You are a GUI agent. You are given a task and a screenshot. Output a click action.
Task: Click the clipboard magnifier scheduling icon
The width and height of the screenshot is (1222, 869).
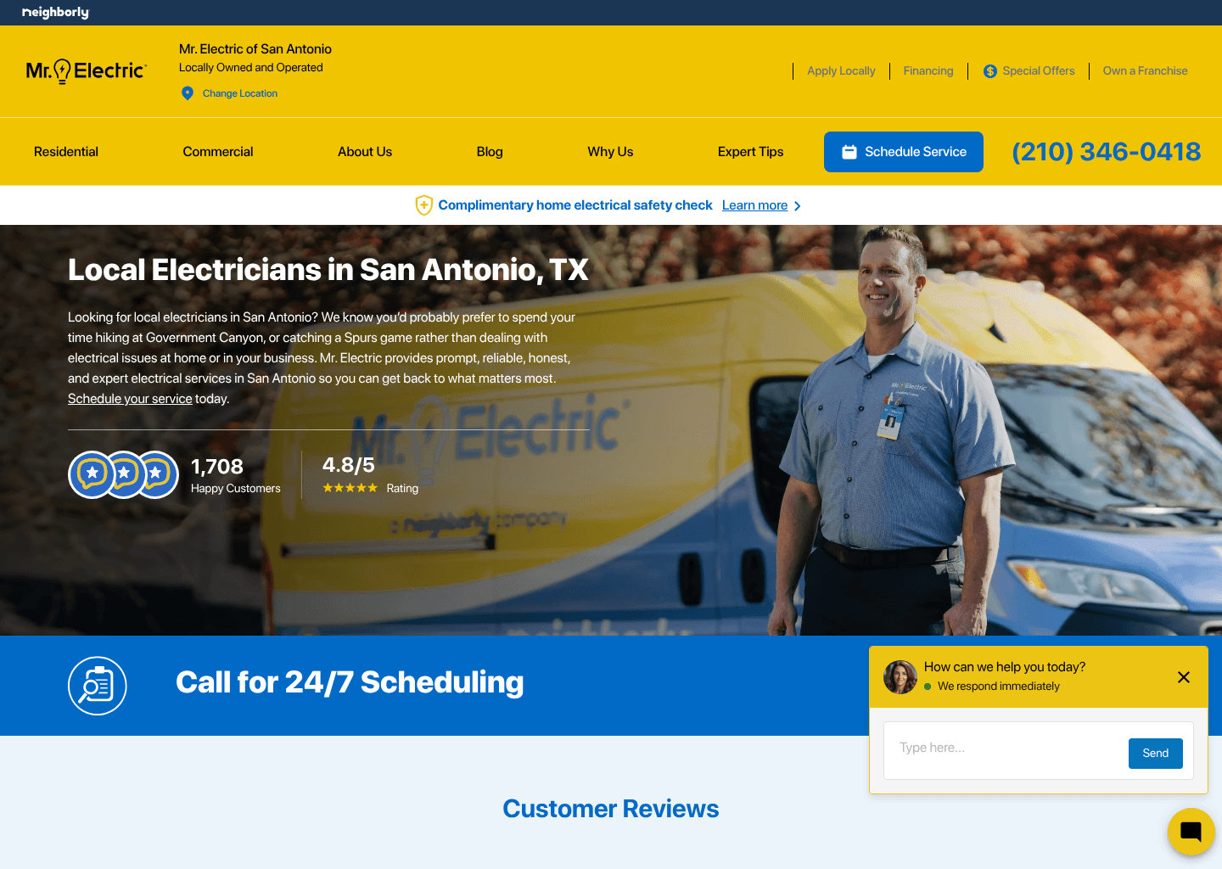pyautogui.click(x=98, y=686)
